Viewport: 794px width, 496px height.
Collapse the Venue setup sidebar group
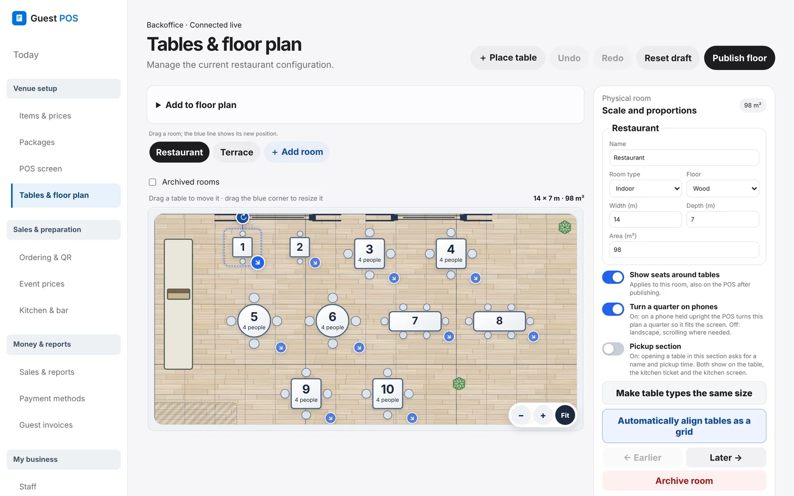point(64,89)
